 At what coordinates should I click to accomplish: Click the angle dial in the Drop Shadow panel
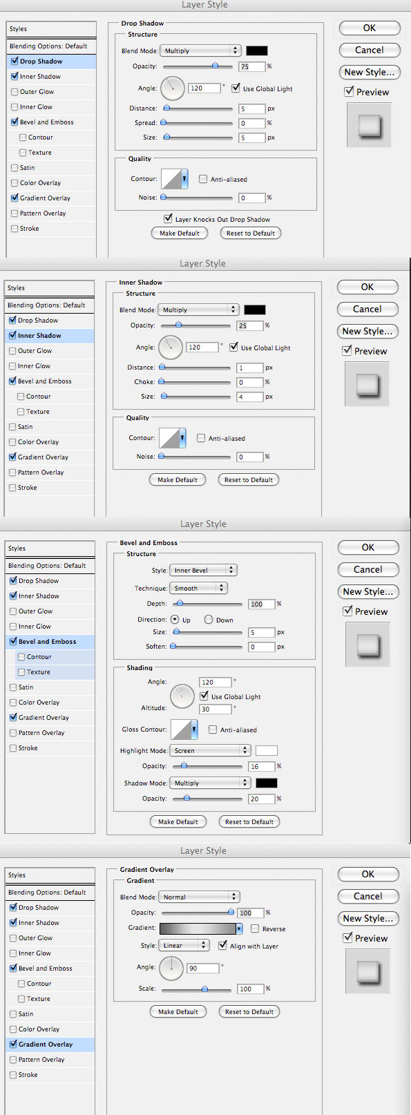point(173,88)
